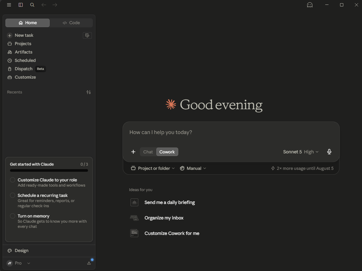Choose Send me a daily briefing

coord(170,202)
